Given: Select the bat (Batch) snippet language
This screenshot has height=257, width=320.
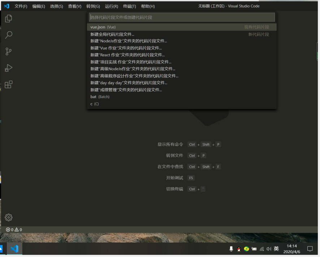Looking at the screenshot, I should click(x=182, y=97).
